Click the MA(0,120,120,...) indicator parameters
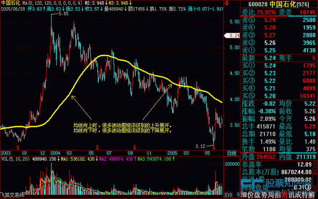This screenshot has width=318, height=199. [52, 3]
